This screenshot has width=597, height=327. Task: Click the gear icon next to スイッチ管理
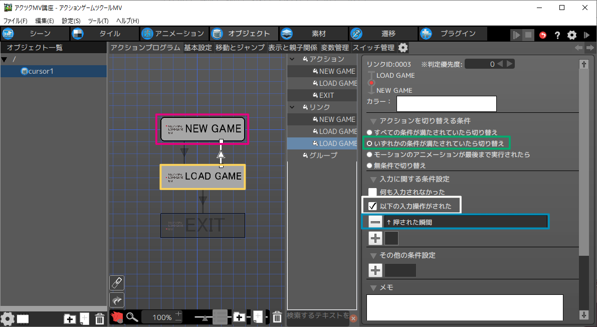click(x=403, y=48)
